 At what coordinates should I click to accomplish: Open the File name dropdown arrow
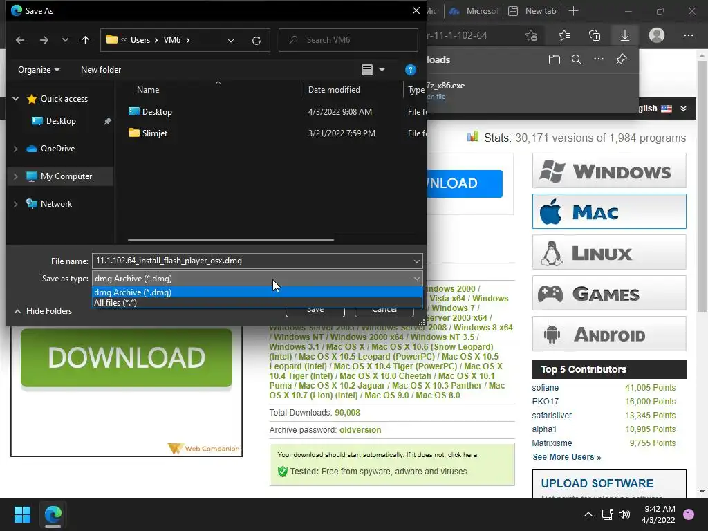click(x=416, y=261)
